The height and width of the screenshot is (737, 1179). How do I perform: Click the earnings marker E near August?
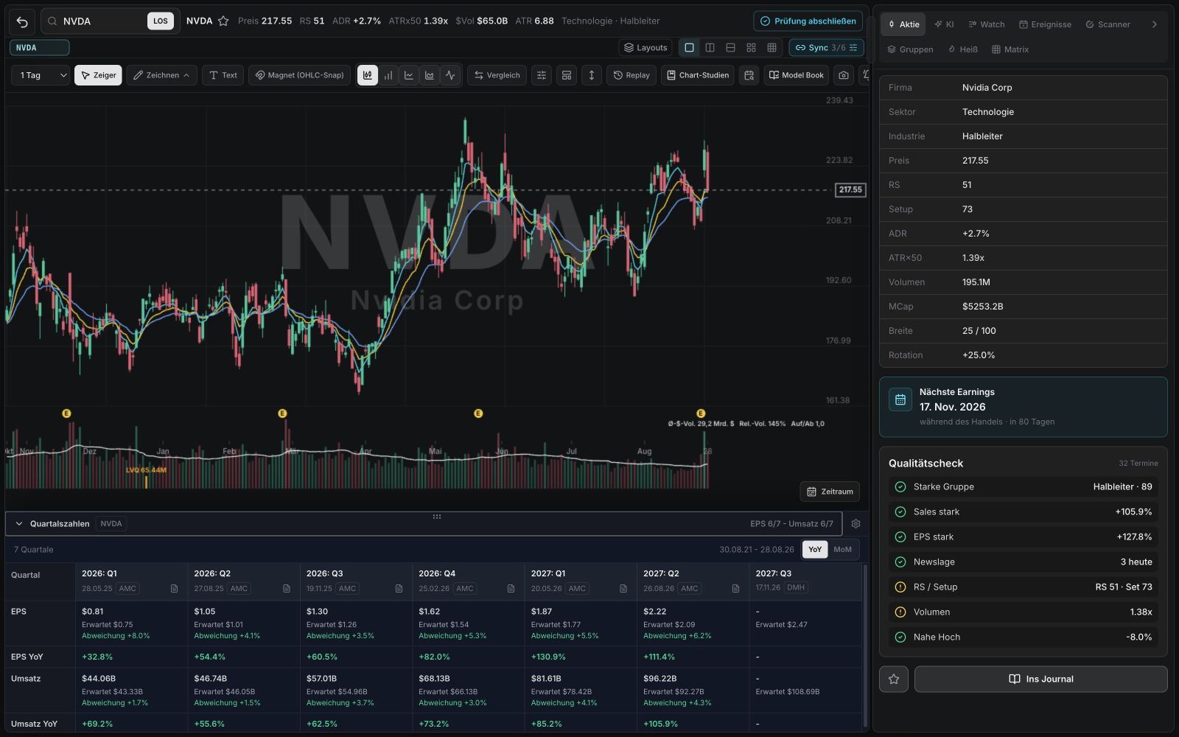tap(701, 413)
